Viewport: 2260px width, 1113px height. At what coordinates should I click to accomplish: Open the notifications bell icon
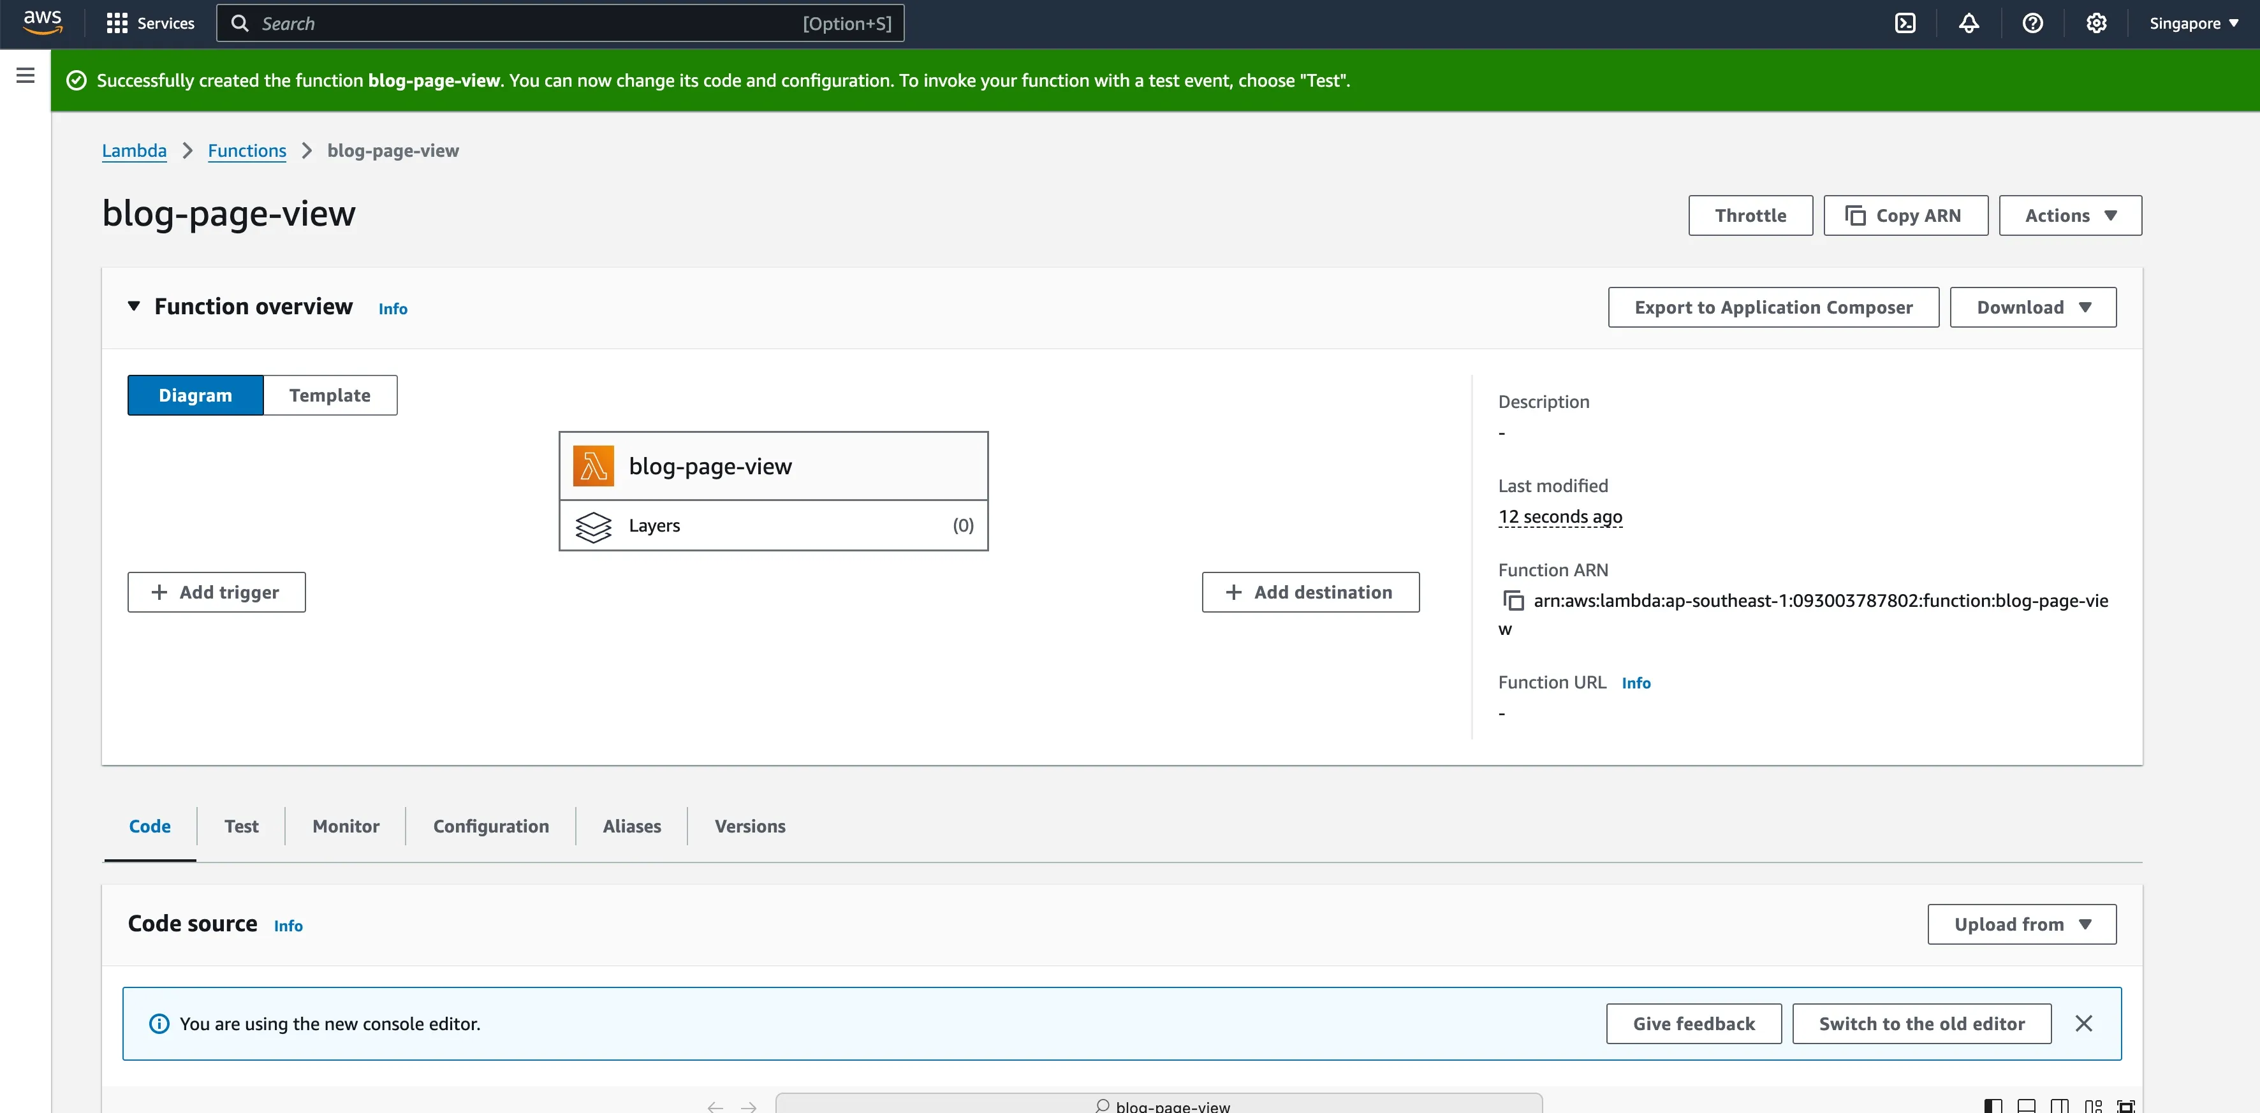(1969, 23)
